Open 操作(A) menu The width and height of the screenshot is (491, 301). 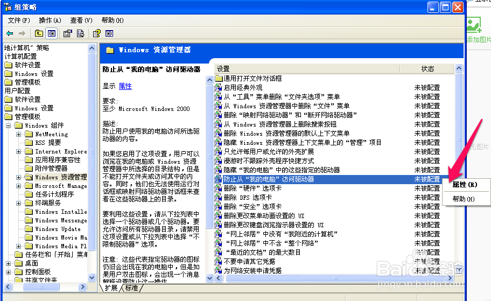point(50,20)
